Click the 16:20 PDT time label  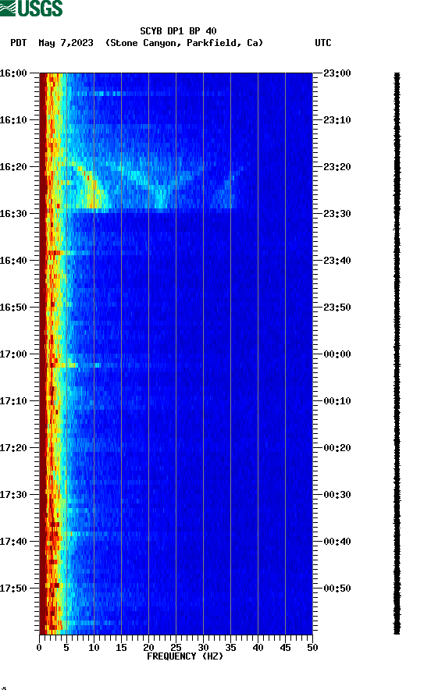tap(13, 167)
